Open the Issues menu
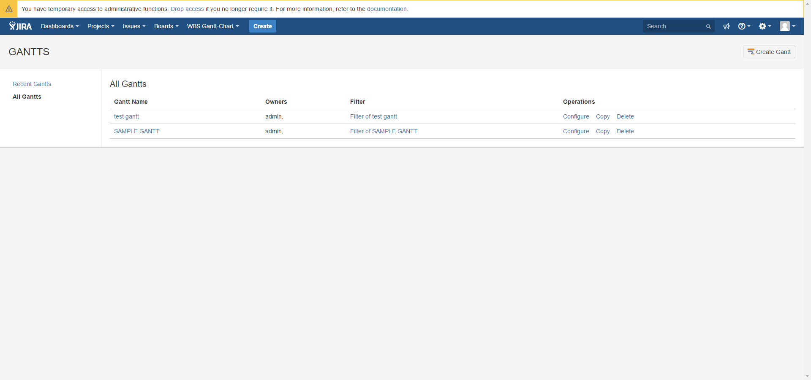This screenshot has height=380, width=811. pos(134,26)
